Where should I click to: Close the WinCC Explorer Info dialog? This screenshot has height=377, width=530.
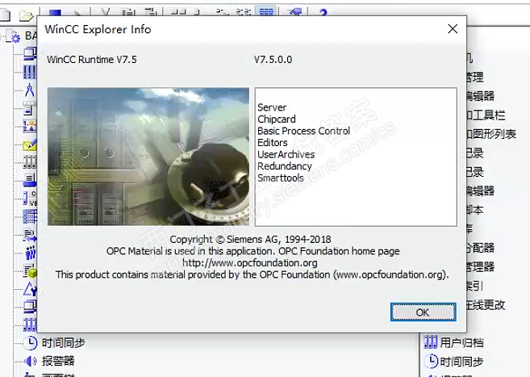point(453,29)
